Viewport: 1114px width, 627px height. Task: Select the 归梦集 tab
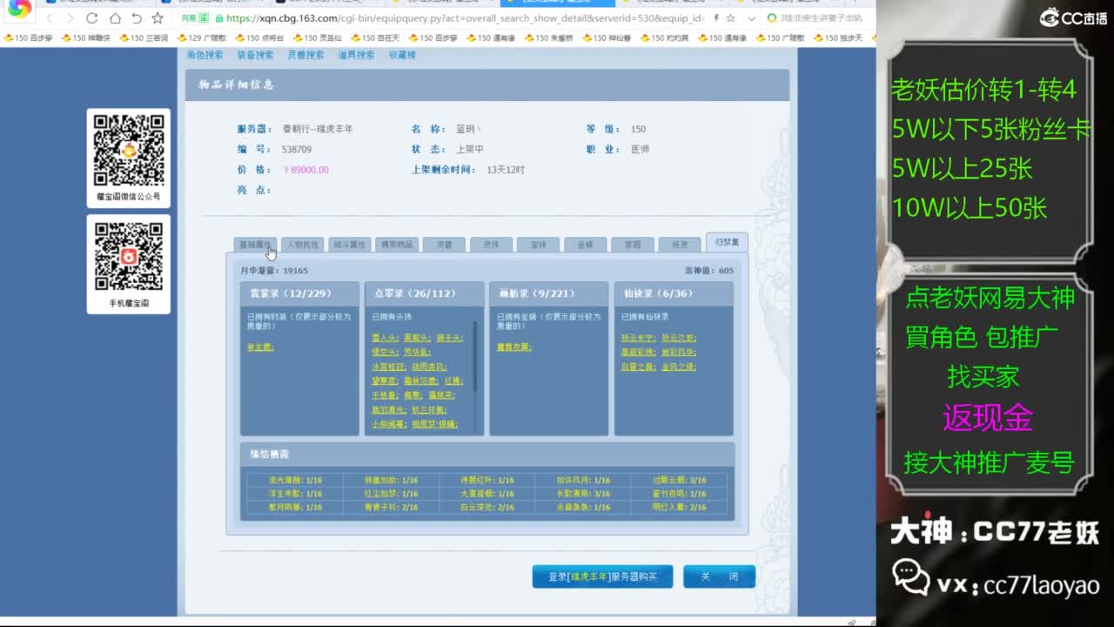point(727,243)
